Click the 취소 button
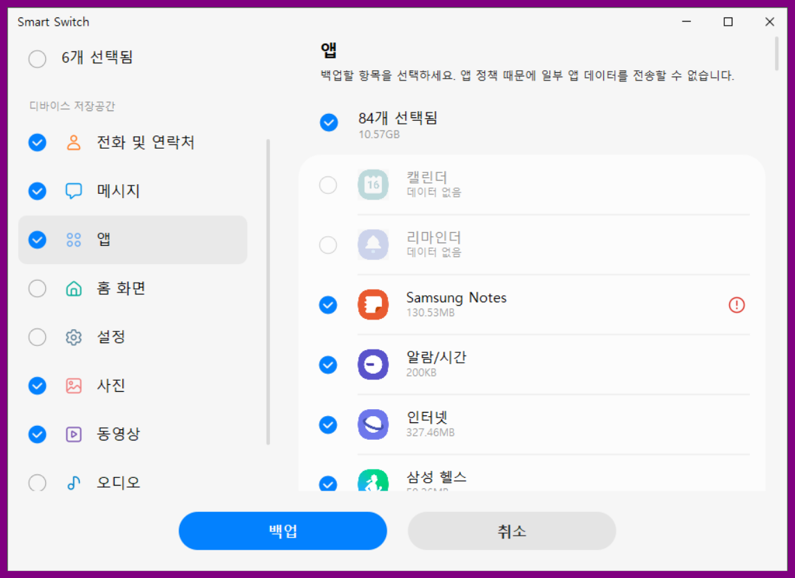This screenshot has height=578, width=795. [x=512, y=531]
